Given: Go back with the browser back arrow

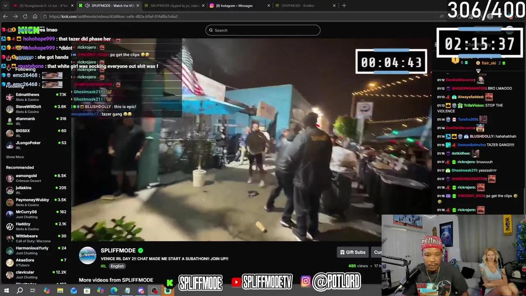Looking at the screenshot, I should 5,16.
